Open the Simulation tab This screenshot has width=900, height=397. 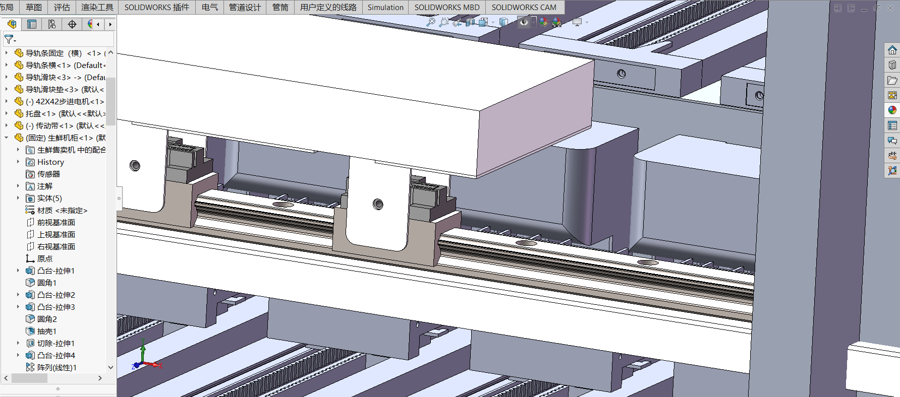(x=385, y=7)
